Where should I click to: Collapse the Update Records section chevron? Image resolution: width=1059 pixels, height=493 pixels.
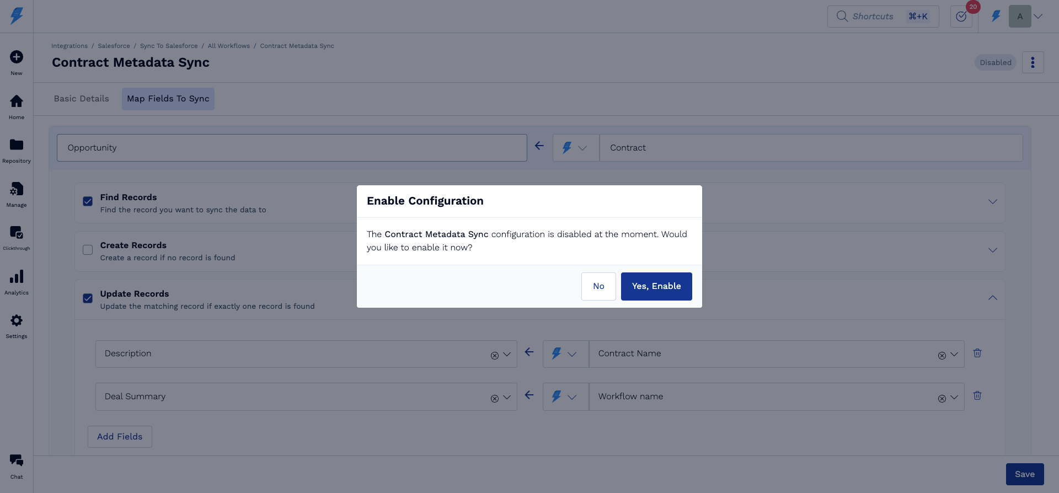(992, 298)
